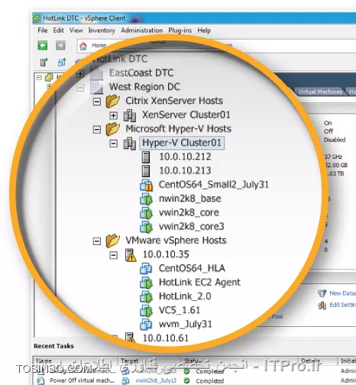The height and width of the screenshot is (385, 356).
Task: Click the Citrix XenServer Hosts folder icon
Action: [113, 101]
